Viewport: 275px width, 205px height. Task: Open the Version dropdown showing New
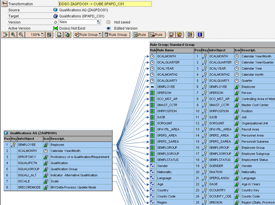click(98, 22)
